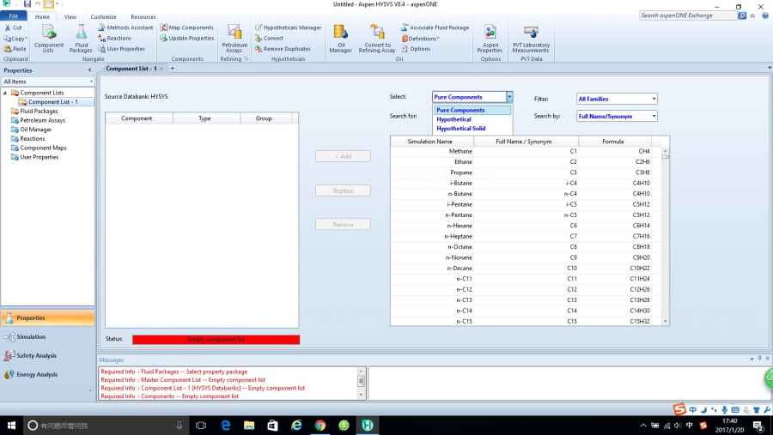773x435 pixels.
Task: Choose Hypothetical Solid in dropdown list
Action: pos(472,129)
